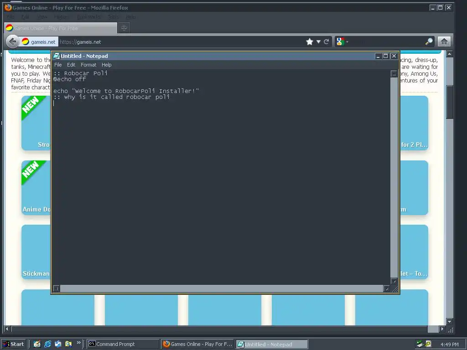Minimize the Firefox window
467x350 pixels.
click(433, 8)
